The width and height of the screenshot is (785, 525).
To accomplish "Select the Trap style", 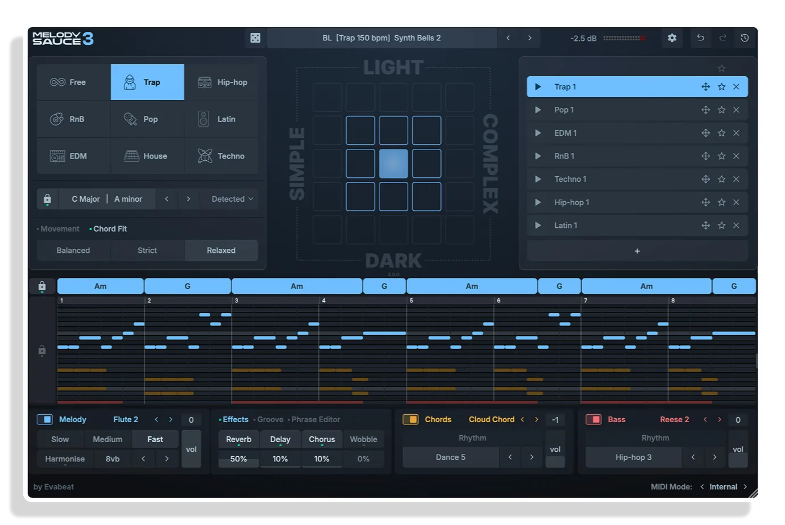I will 147,82.
